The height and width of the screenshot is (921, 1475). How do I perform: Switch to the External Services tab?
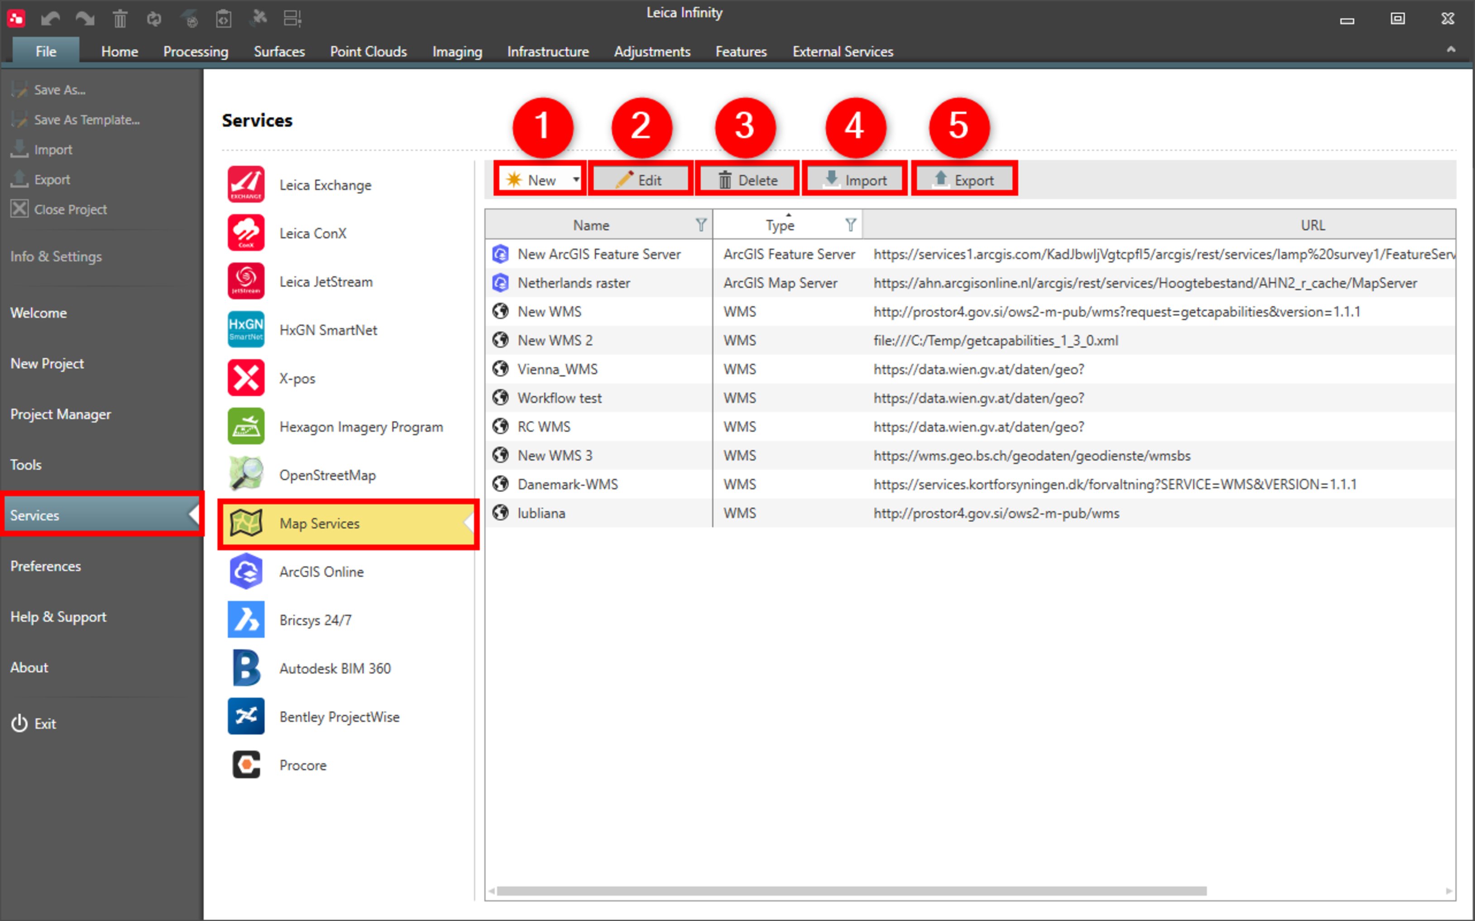pos(843,51)
